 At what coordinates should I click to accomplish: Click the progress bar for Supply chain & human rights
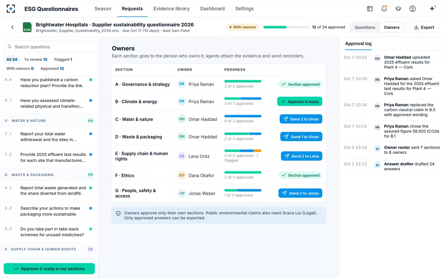tap(243, 151)
